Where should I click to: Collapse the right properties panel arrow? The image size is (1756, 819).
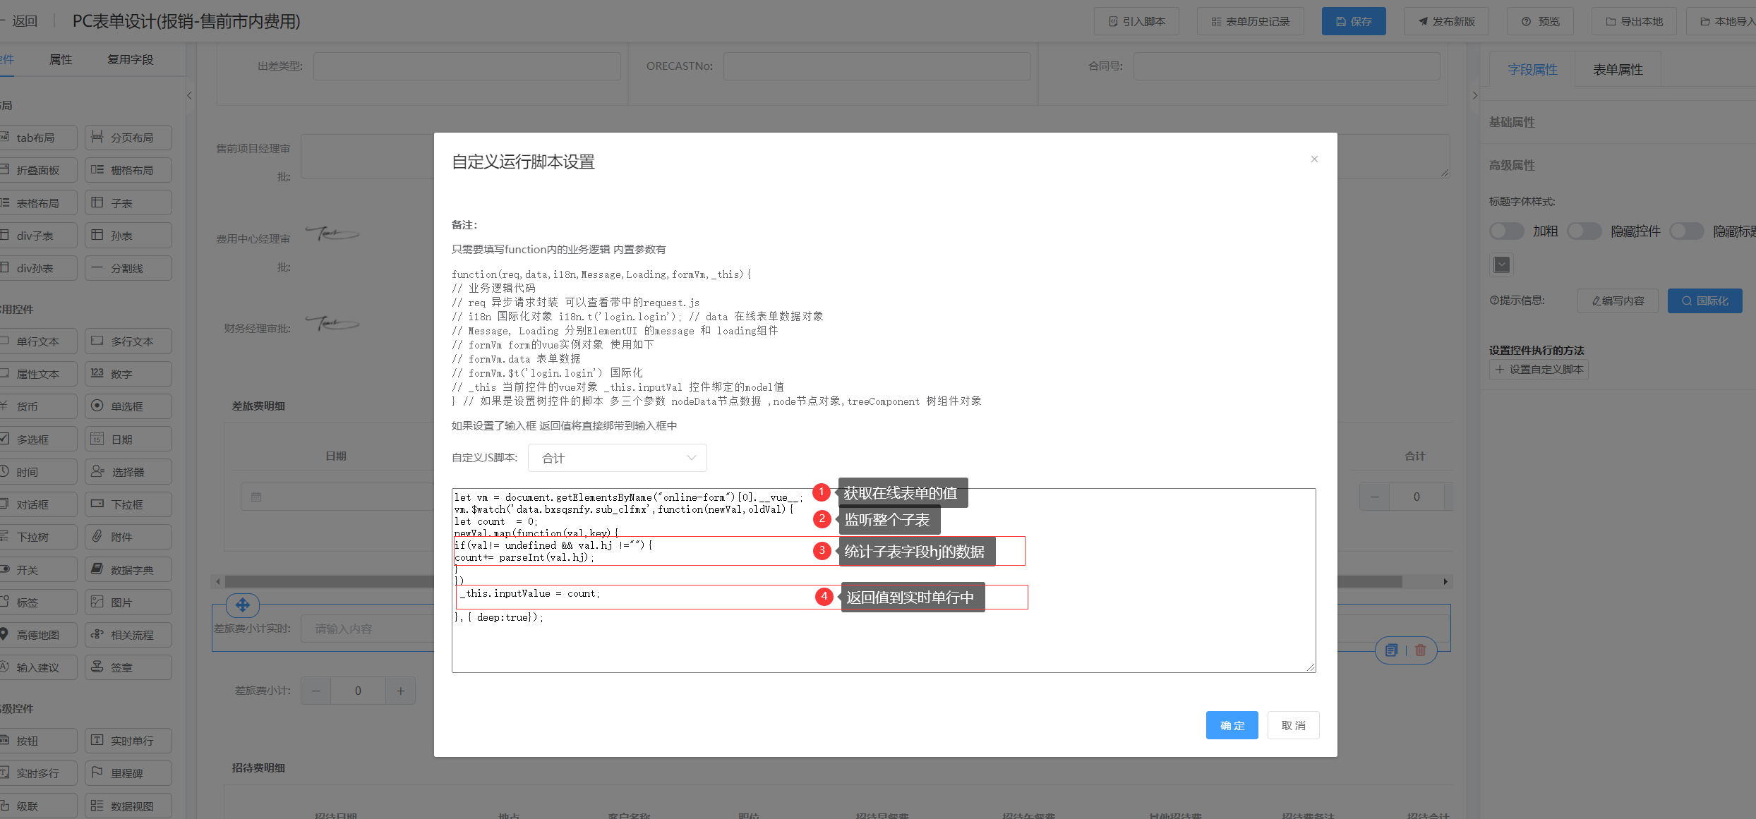coord(1474,95)
